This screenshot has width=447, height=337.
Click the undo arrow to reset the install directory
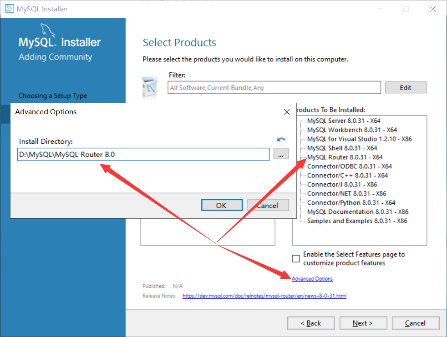click(x=281, y=140)
